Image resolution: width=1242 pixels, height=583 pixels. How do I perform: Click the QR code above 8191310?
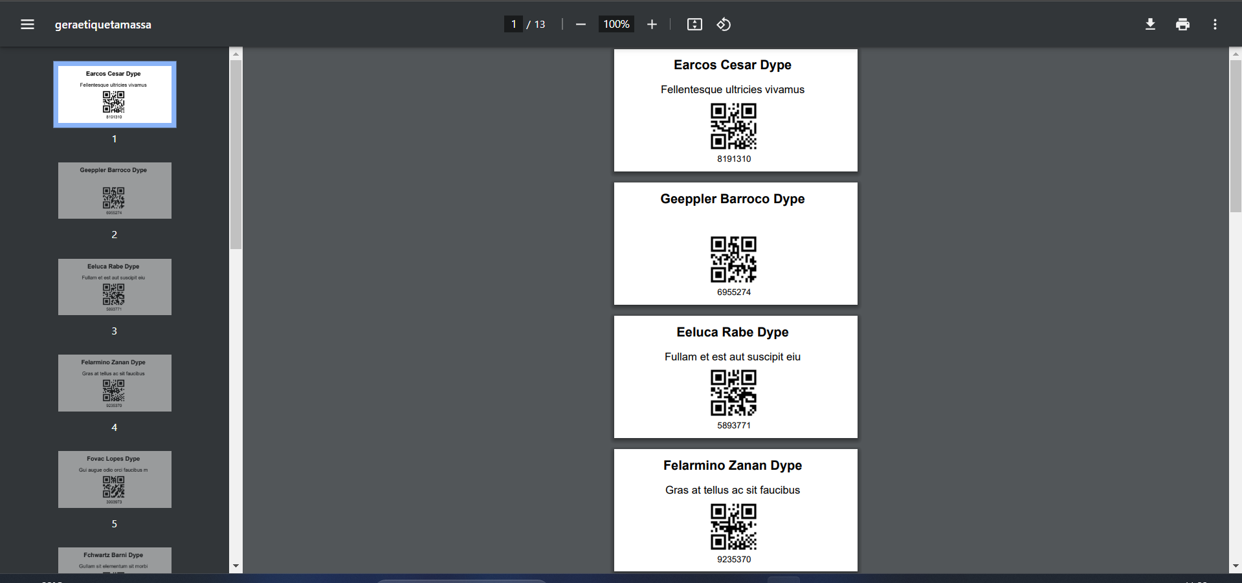coord(733,126)
